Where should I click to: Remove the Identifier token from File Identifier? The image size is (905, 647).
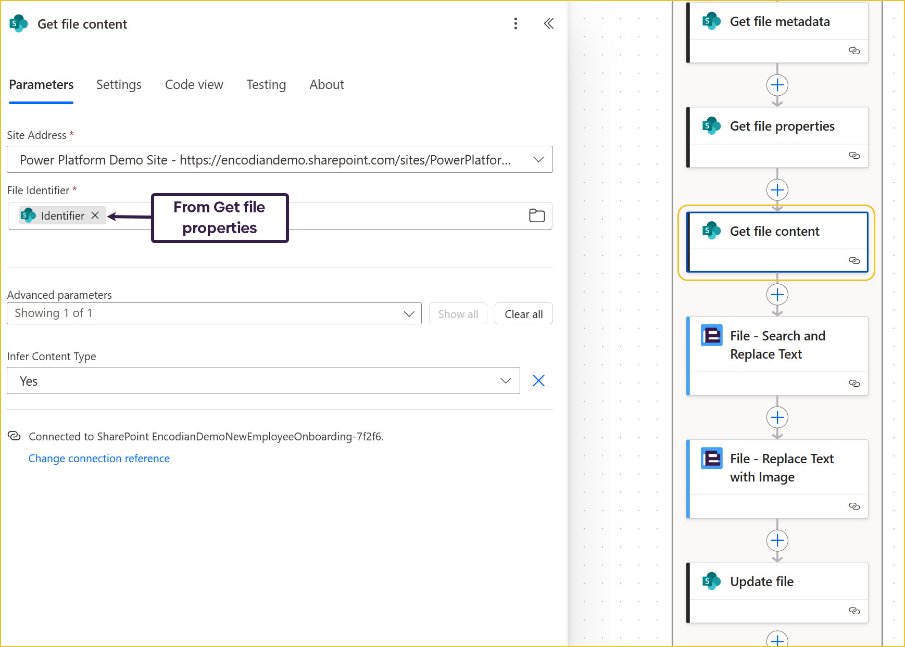[95, 215]
